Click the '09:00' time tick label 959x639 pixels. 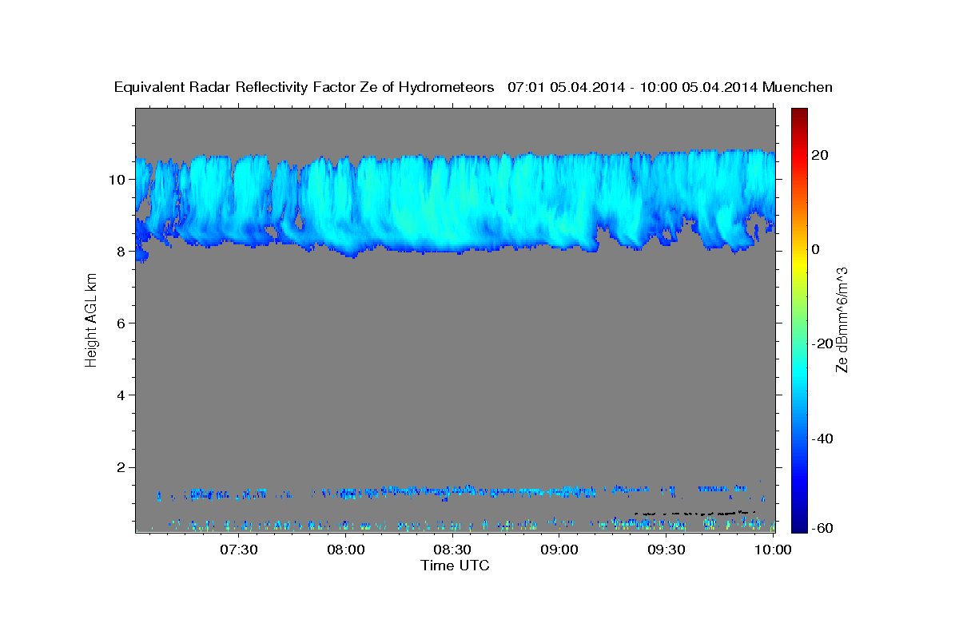click(559, 550)
